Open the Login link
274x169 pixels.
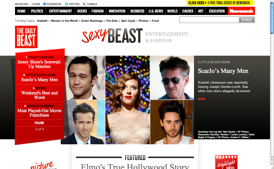[x=36, y=4]
